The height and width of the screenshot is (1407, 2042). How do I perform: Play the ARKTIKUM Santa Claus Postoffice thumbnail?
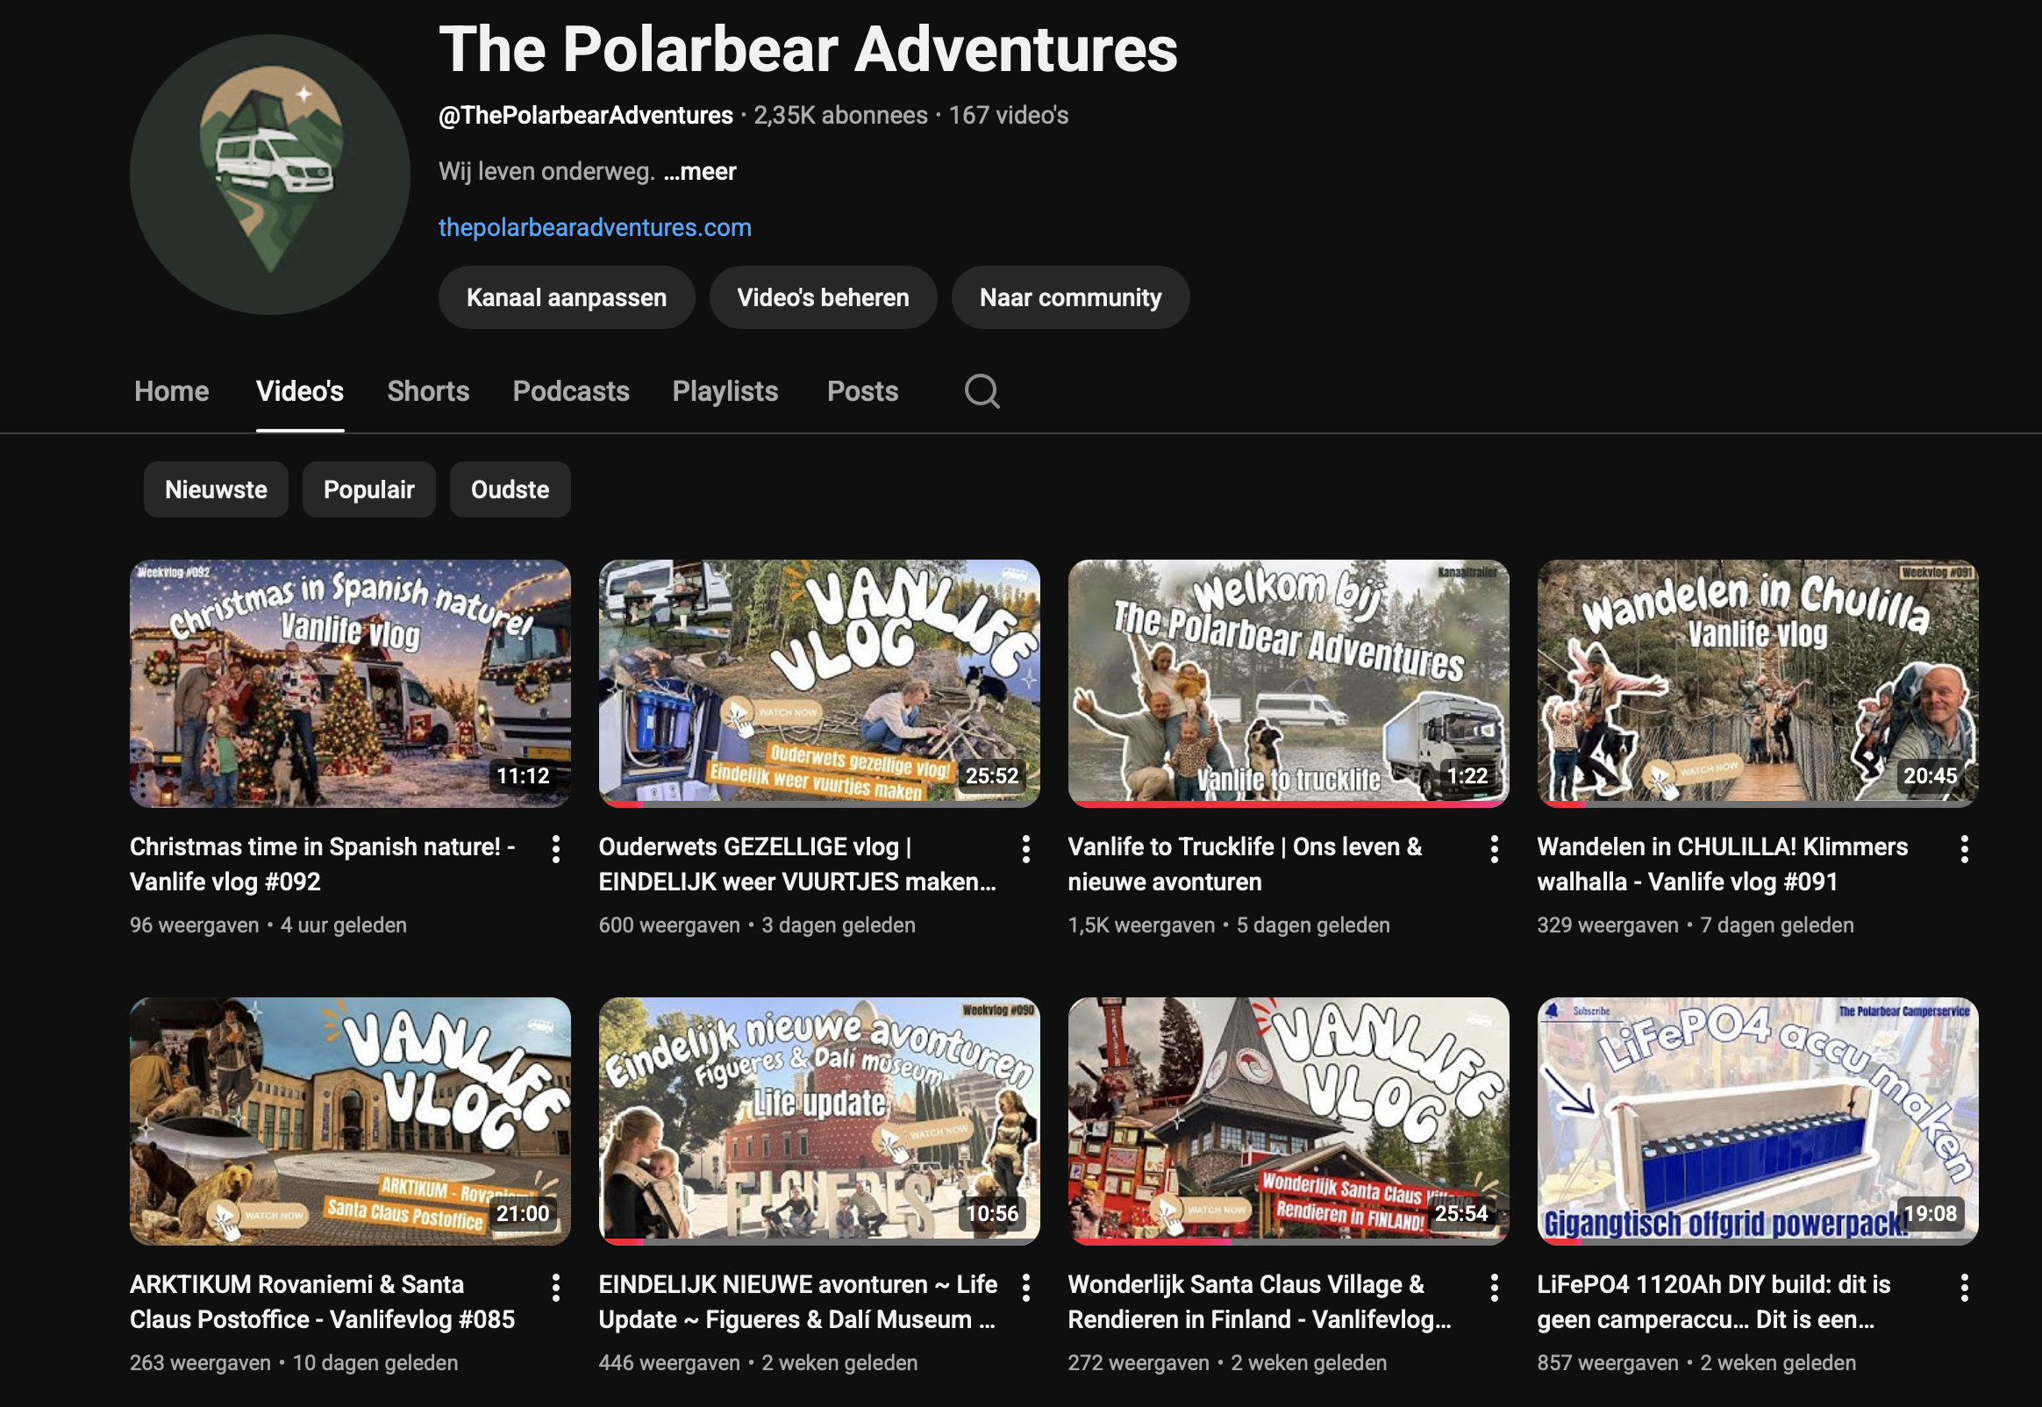350,1120
